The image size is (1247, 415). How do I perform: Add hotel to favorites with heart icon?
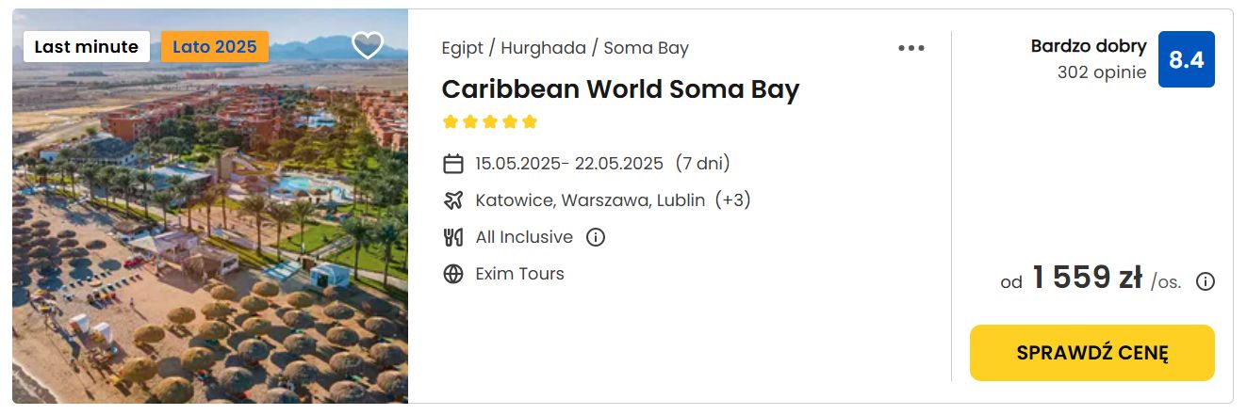click(x=367, y=45)
